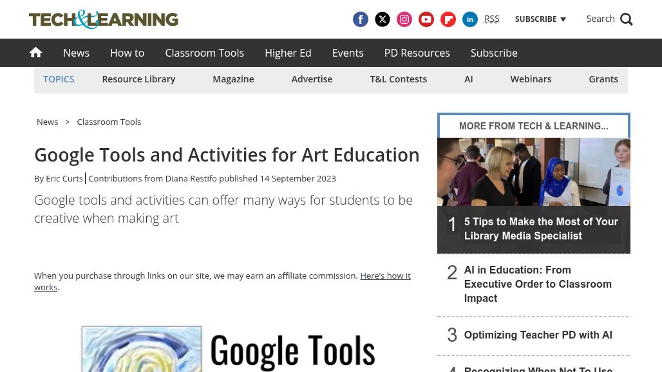Click the Google Tools article hero image
This screenshot has height=372, width=662.
pos(228,349)
